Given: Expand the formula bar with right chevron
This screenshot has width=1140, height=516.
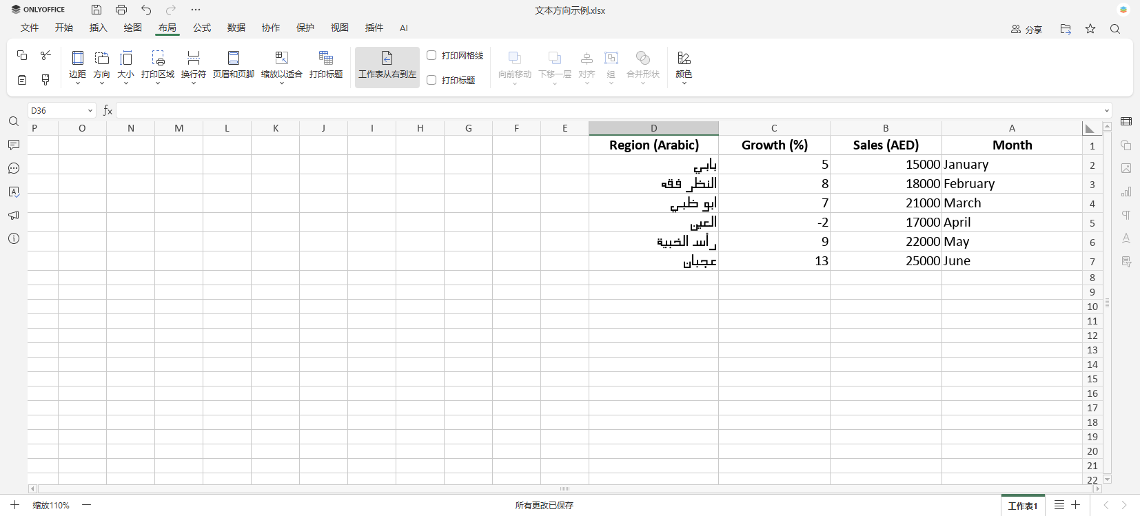Looking at the screenshot, I should pos(1107,110).
